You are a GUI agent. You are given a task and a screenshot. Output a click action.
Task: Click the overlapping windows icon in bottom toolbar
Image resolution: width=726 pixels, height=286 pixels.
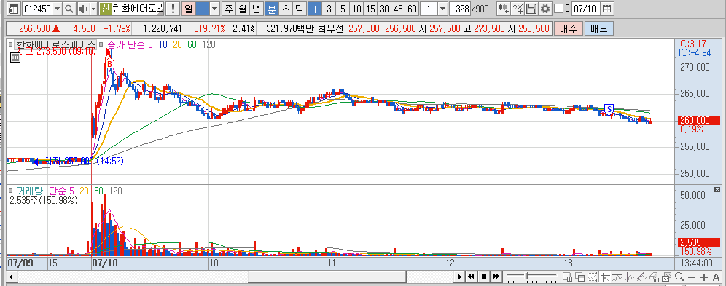click(x=580, y=277)
